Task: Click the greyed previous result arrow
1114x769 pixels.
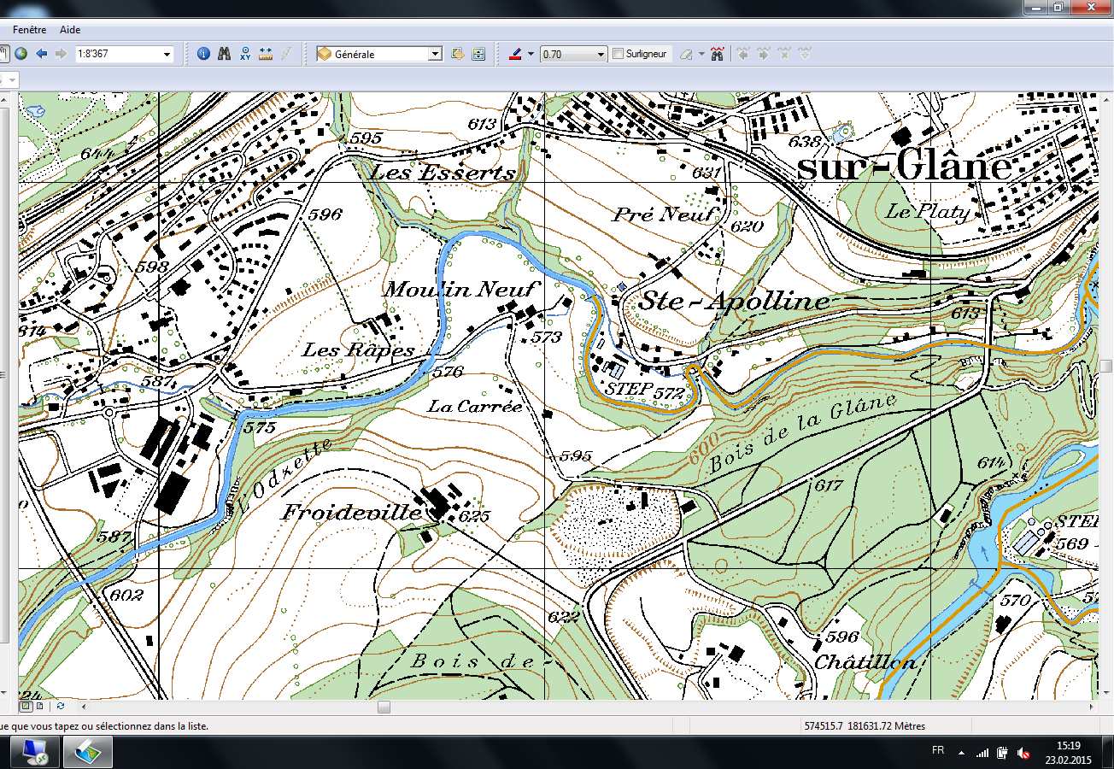Action: (x=743, y=54)
